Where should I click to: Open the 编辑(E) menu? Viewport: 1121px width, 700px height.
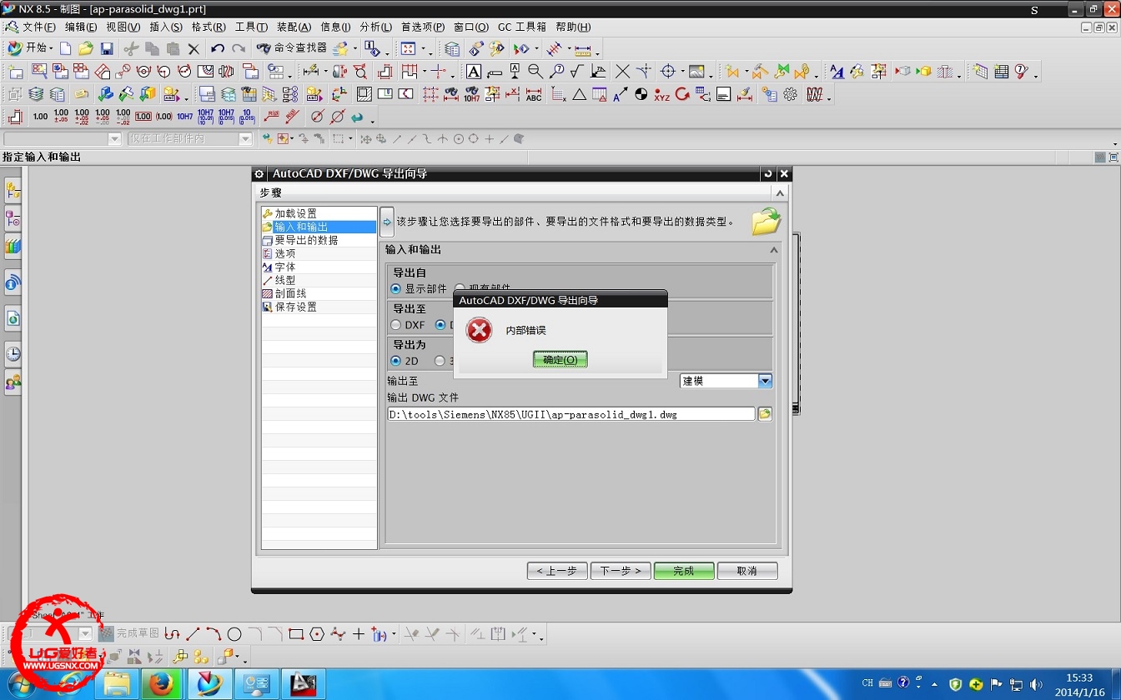point(81,27)
